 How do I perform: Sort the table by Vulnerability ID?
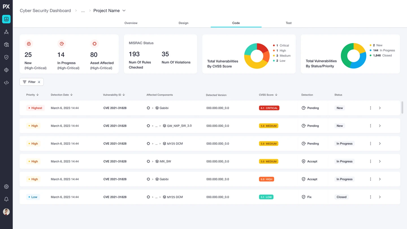click(114, 95)
